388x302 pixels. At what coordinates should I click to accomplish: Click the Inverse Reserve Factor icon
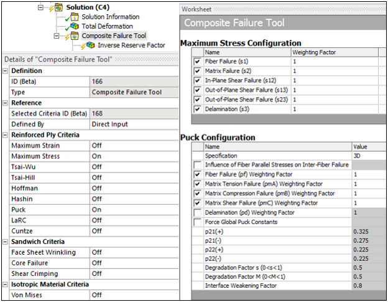(90, 45)
